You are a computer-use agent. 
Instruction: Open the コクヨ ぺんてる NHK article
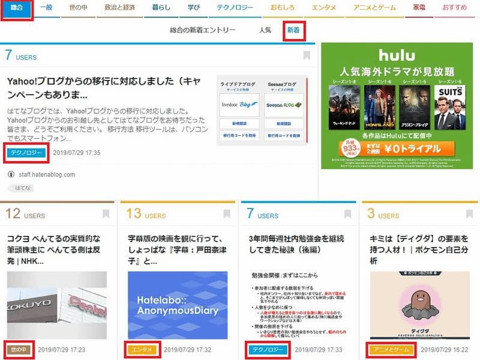(53, 249)
